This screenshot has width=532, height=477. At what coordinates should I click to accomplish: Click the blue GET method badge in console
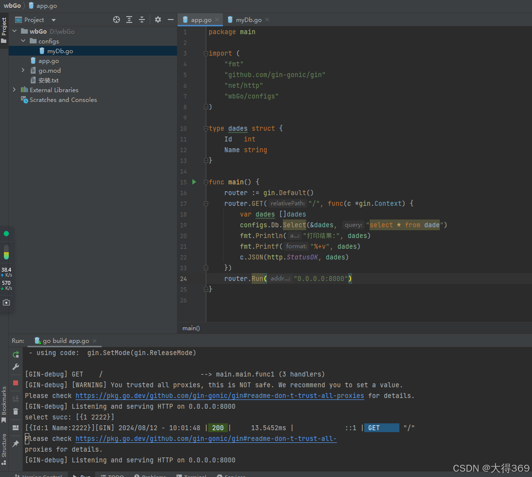pos(382,428)
